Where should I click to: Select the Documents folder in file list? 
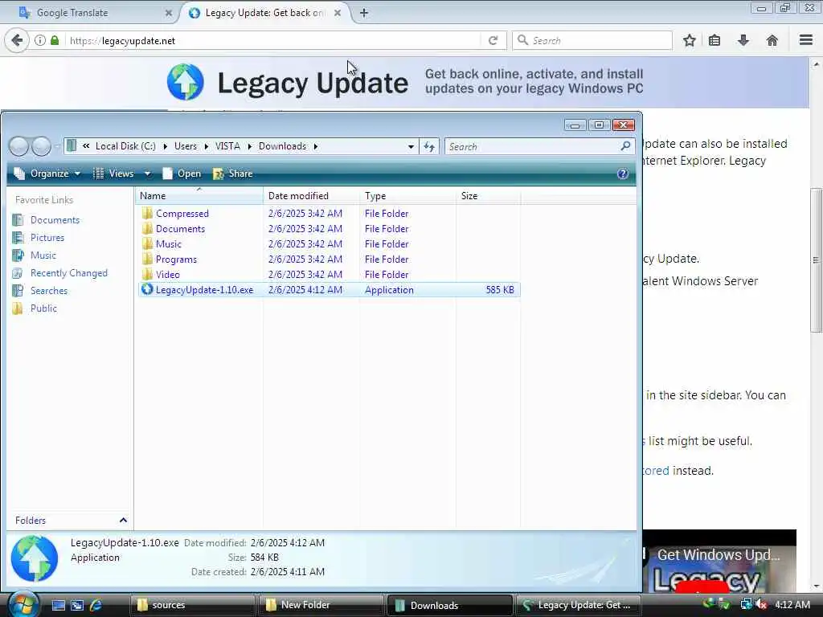(180, 229)
